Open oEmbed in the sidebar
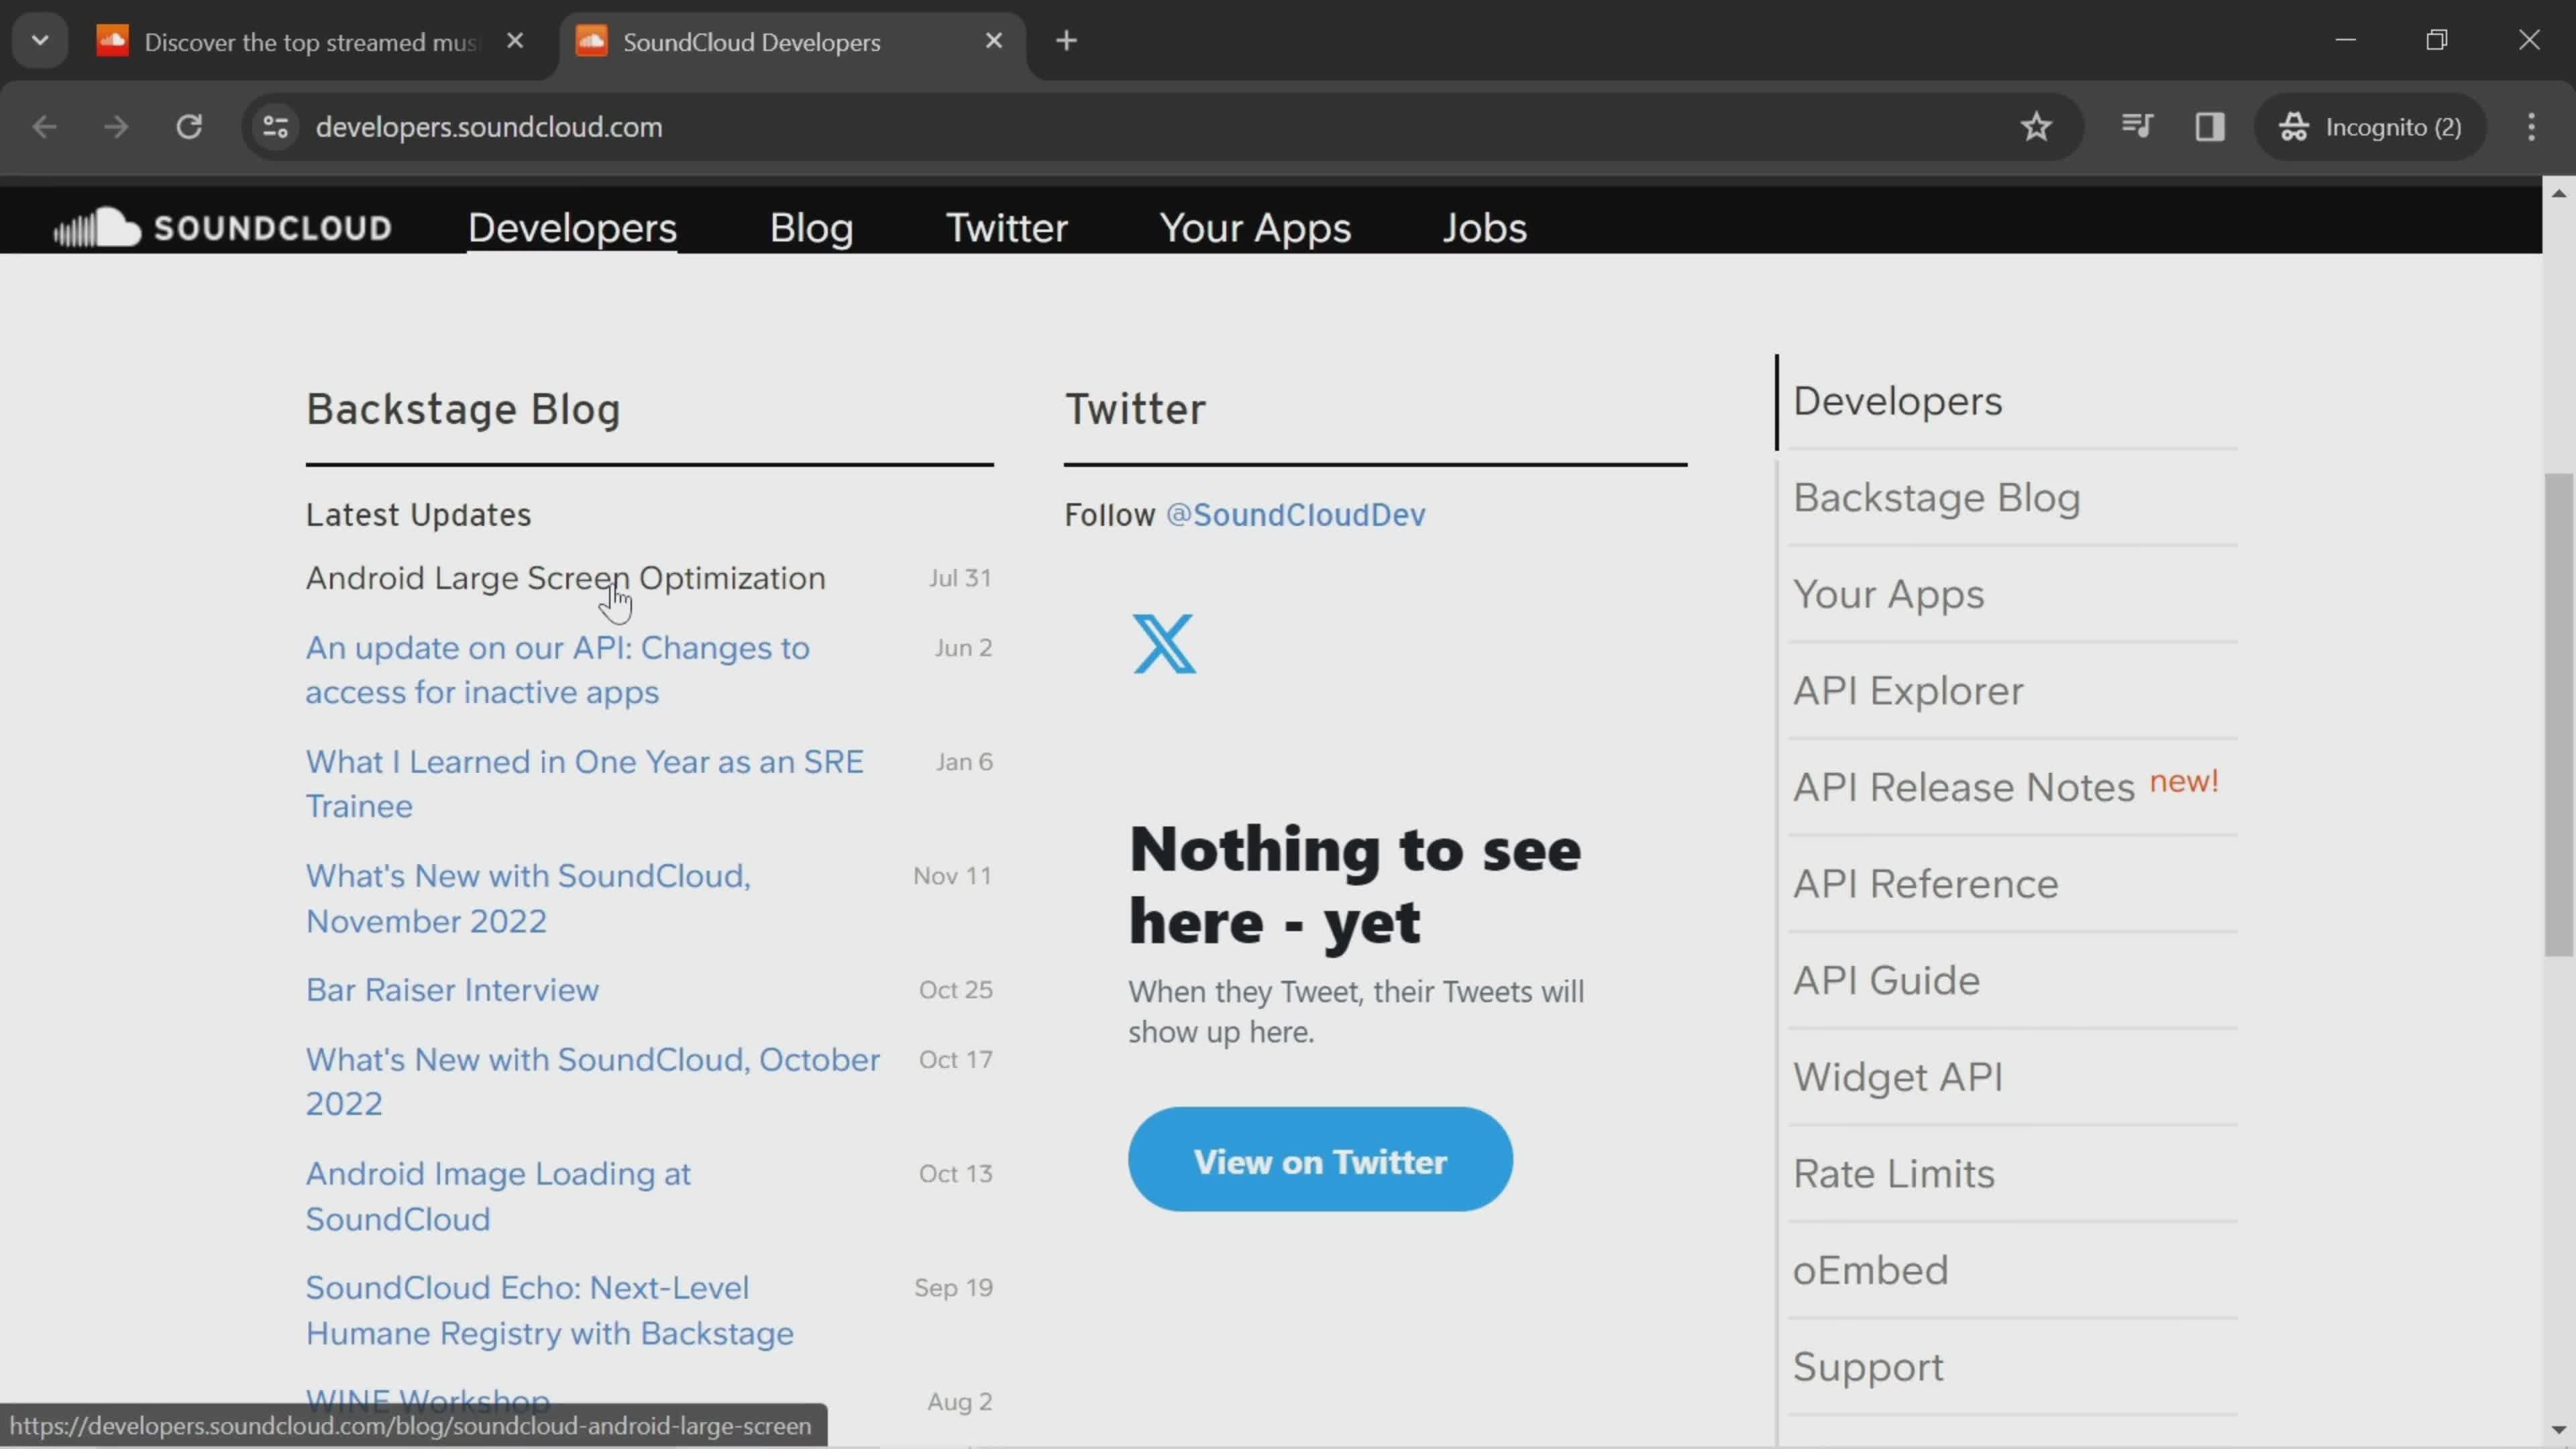 tap(1870, 1271)
